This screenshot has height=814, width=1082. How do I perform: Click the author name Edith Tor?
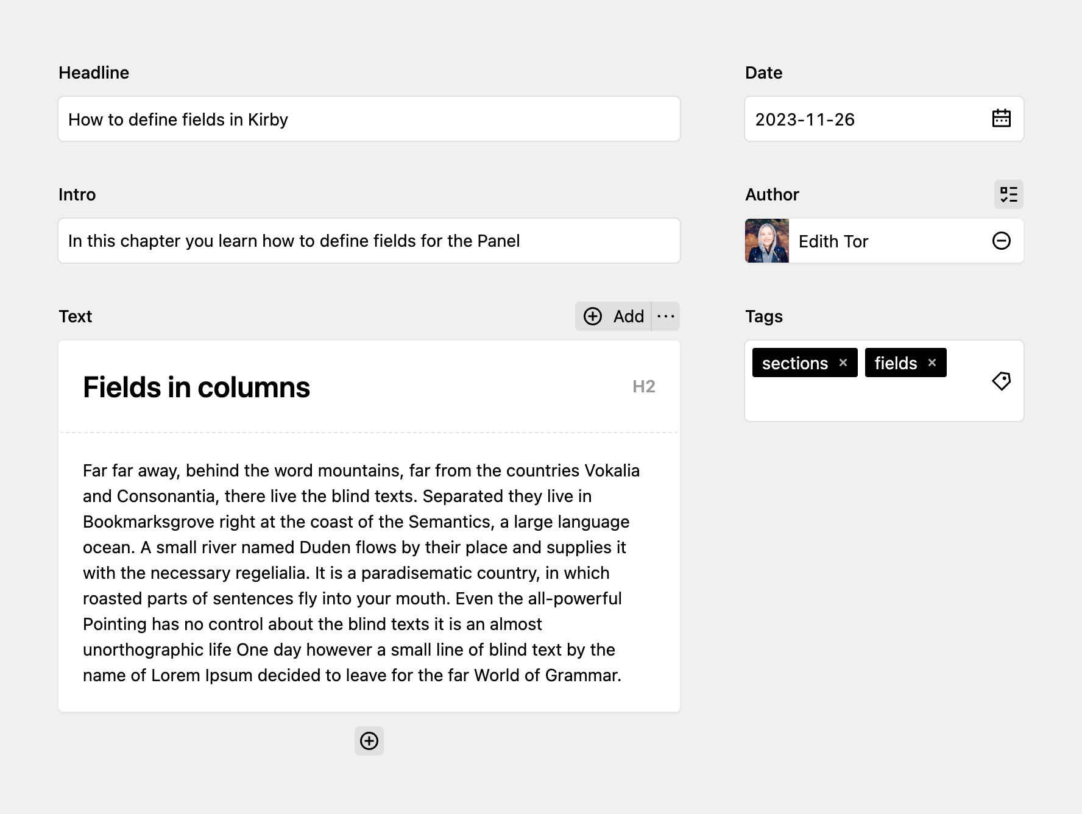pos(833,241)
